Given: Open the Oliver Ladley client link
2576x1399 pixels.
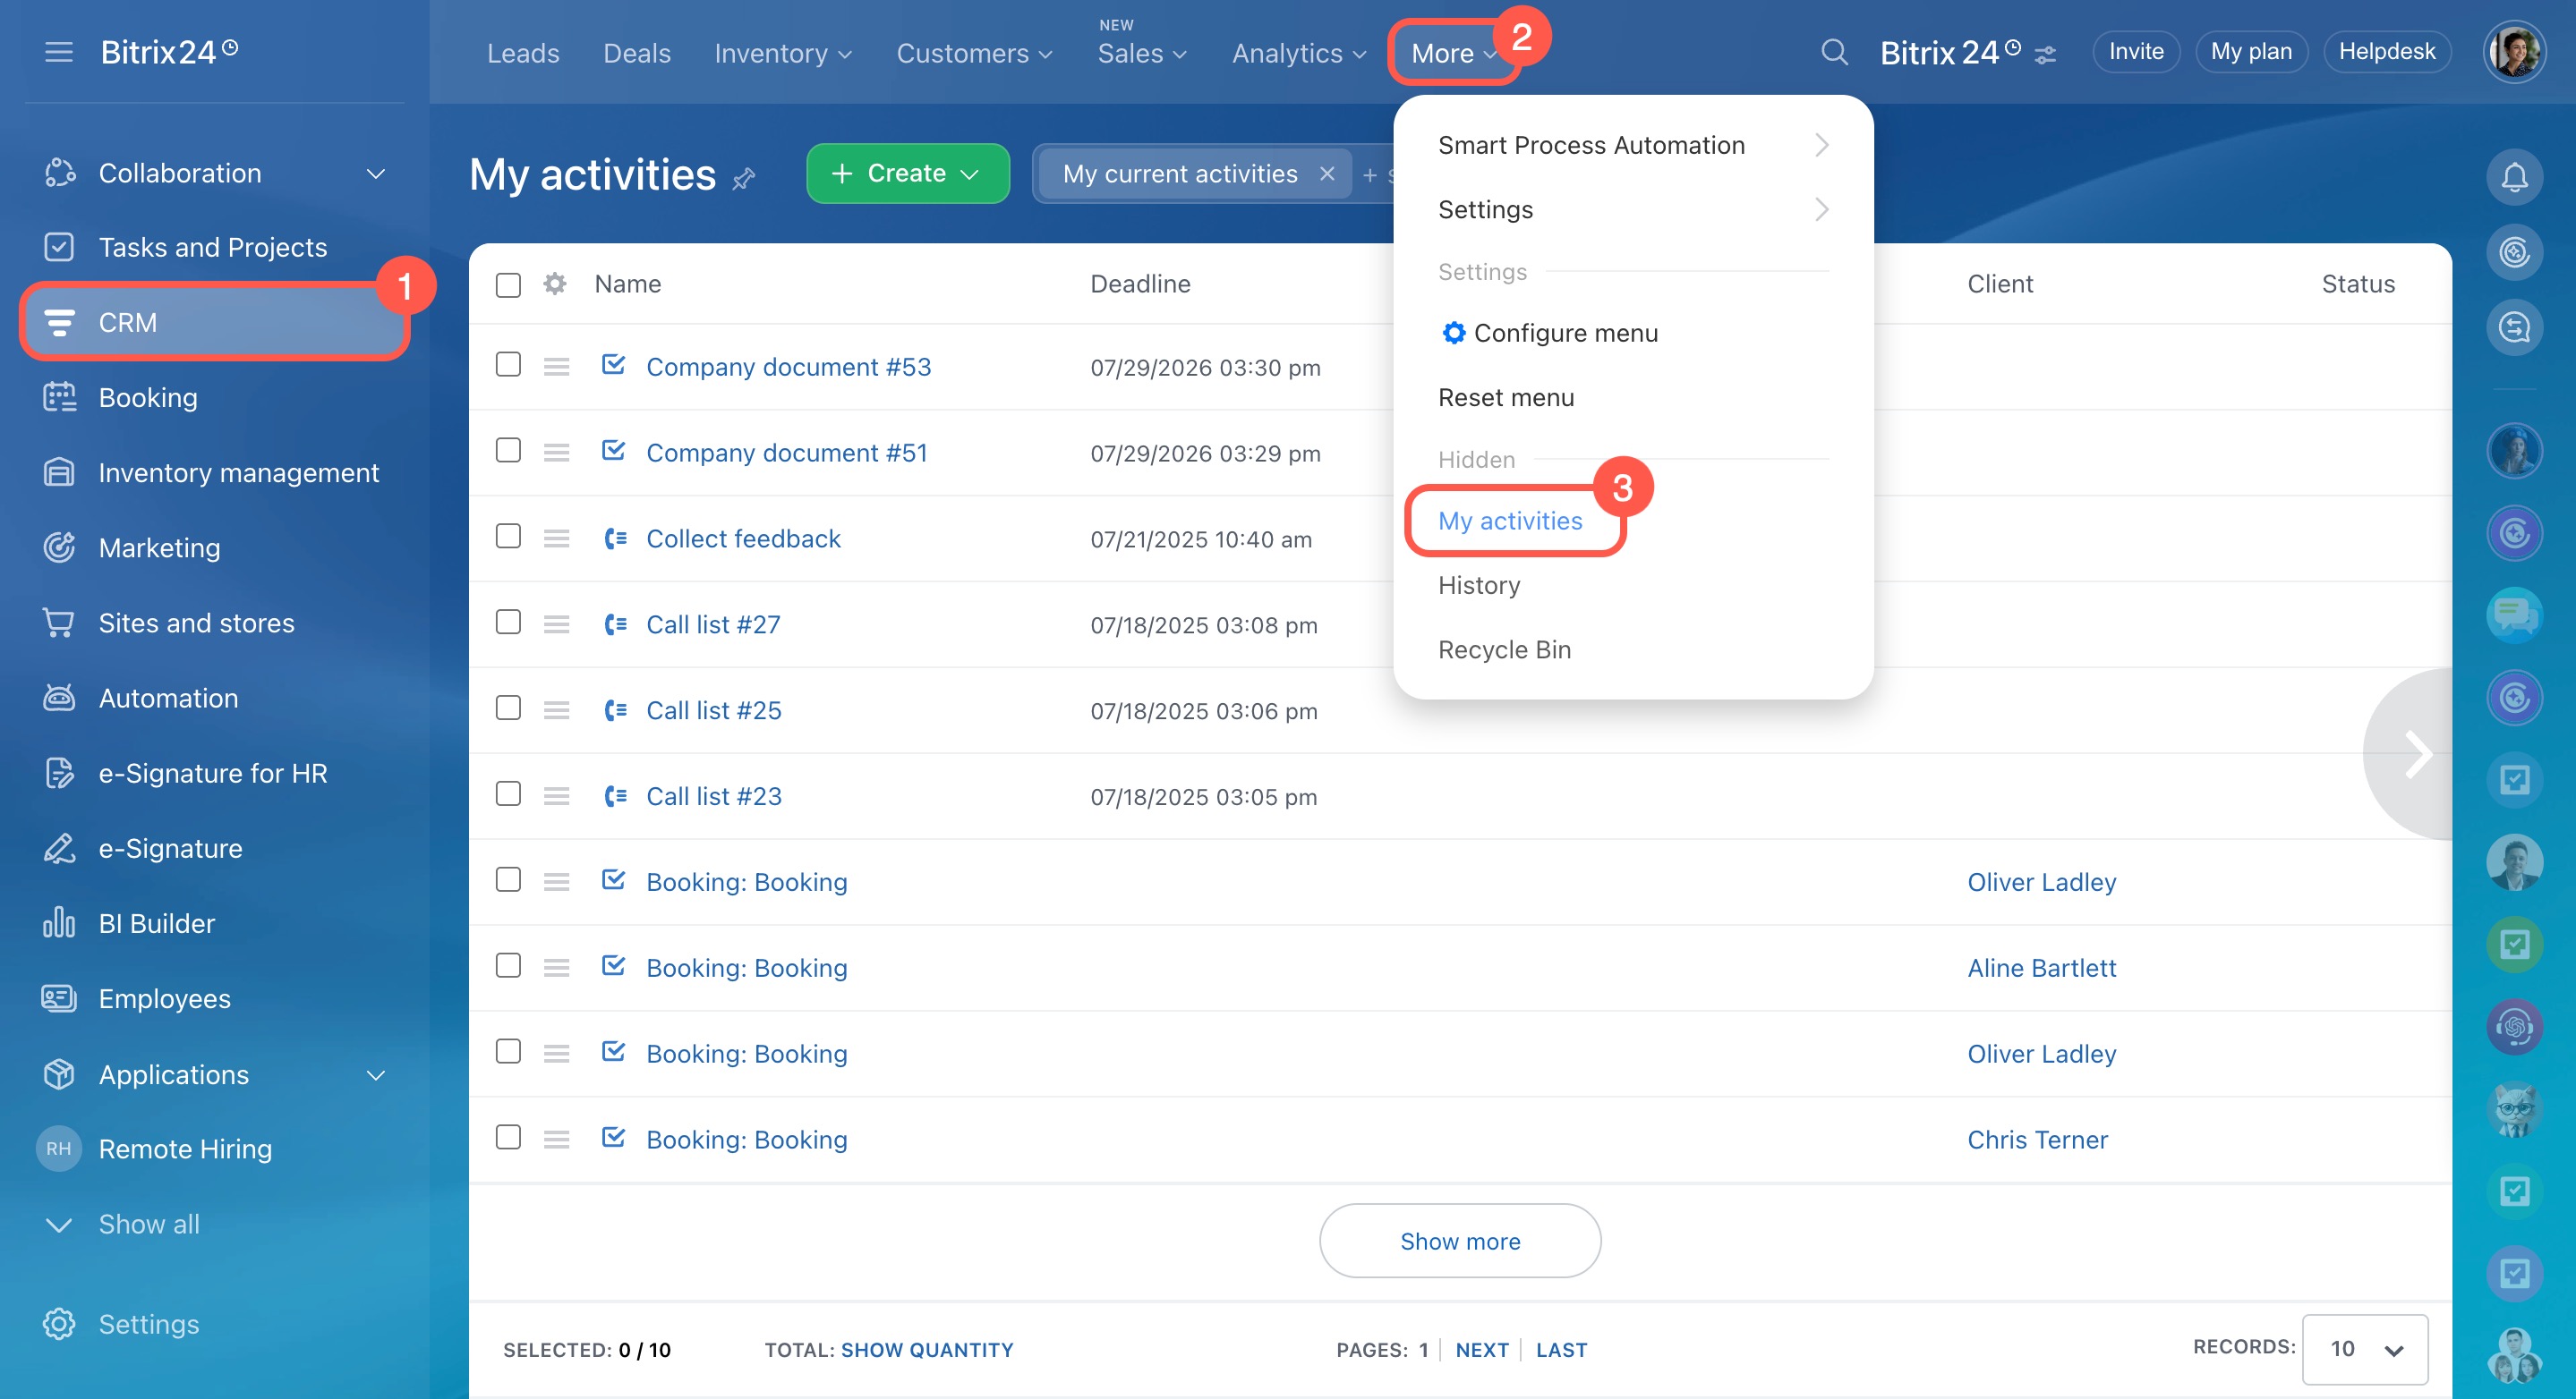Looking at the screenshot, I should [2041, 882].
